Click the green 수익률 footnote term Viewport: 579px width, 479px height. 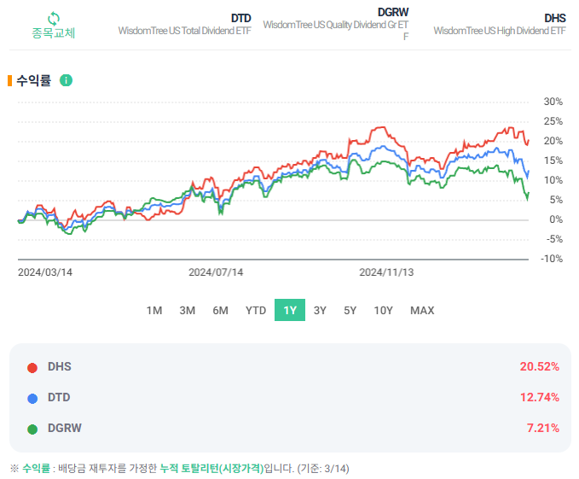point(36,469)
